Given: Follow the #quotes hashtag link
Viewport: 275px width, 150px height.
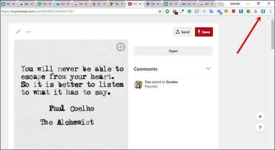Looking at the screenshot, I should [151, 86].
